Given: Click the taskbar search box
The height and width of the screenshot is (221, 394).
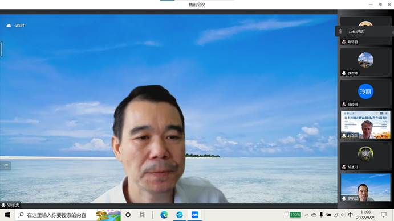Looking at the screenshot, I should [68, 215].
